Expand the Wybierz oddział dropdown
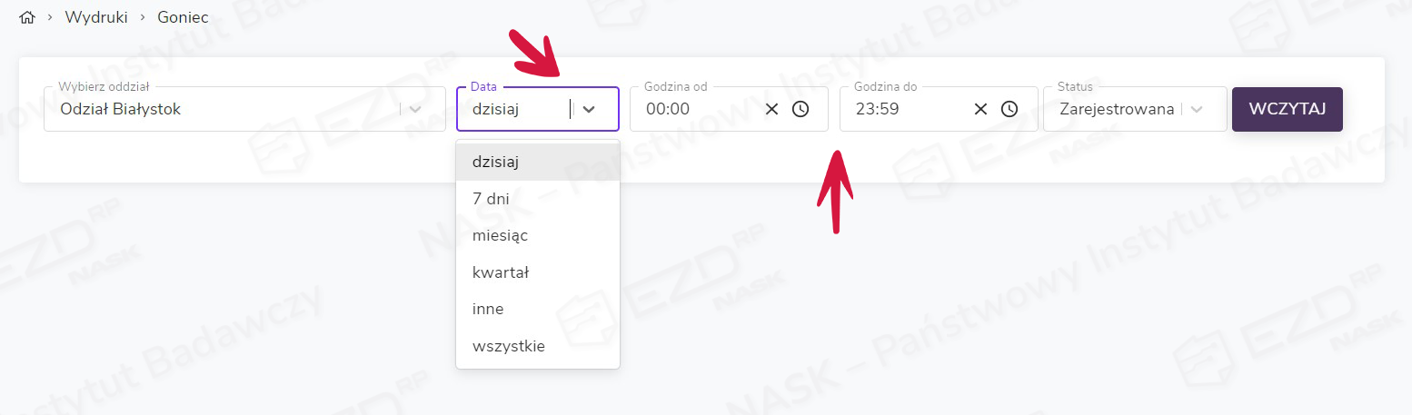 point(415,109)
